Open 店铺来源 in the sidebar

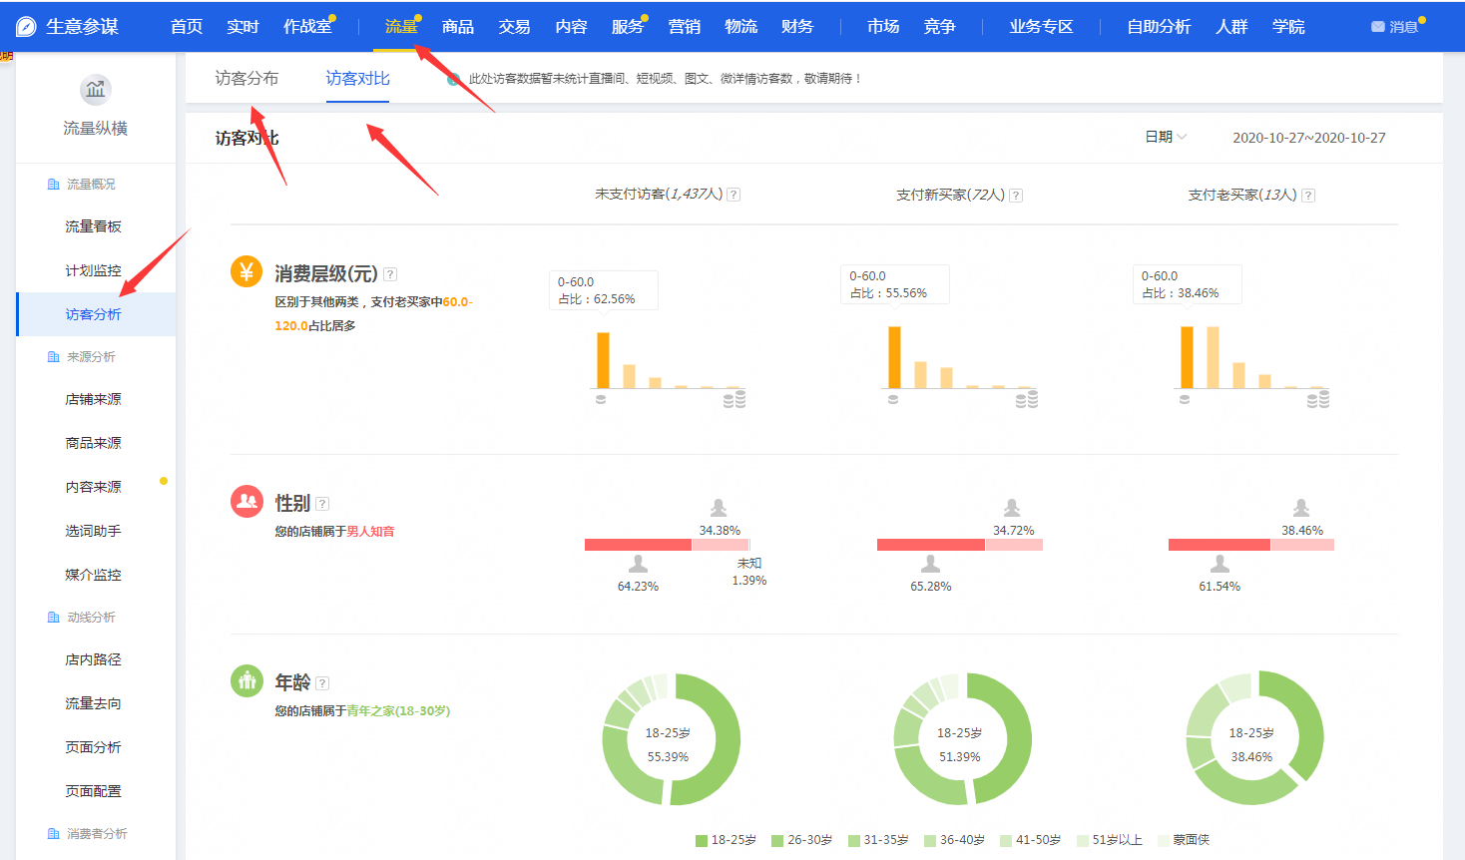[96, 399]
